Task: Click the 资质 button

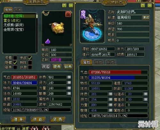Action: tap(58, 119)
